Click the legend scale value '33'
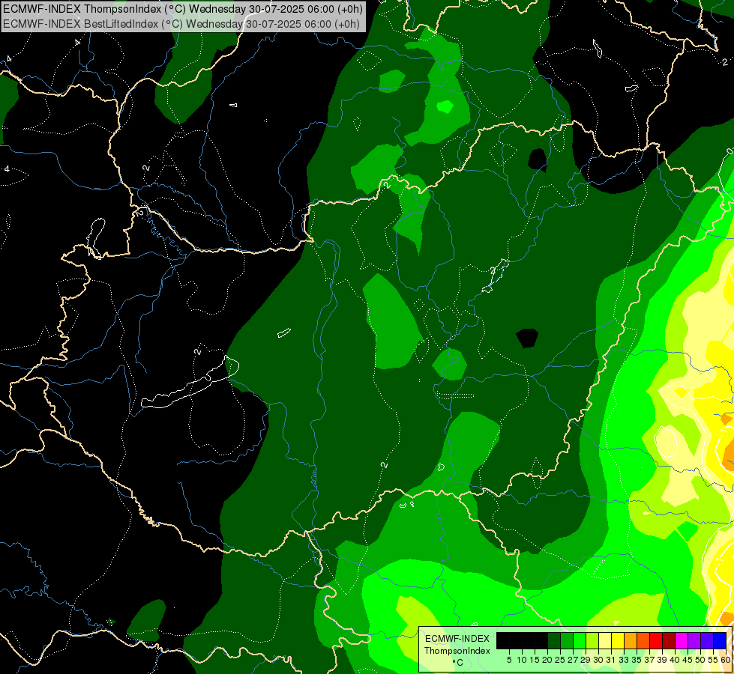The width and height of the screenshot is (734, 674). [624, 660]
